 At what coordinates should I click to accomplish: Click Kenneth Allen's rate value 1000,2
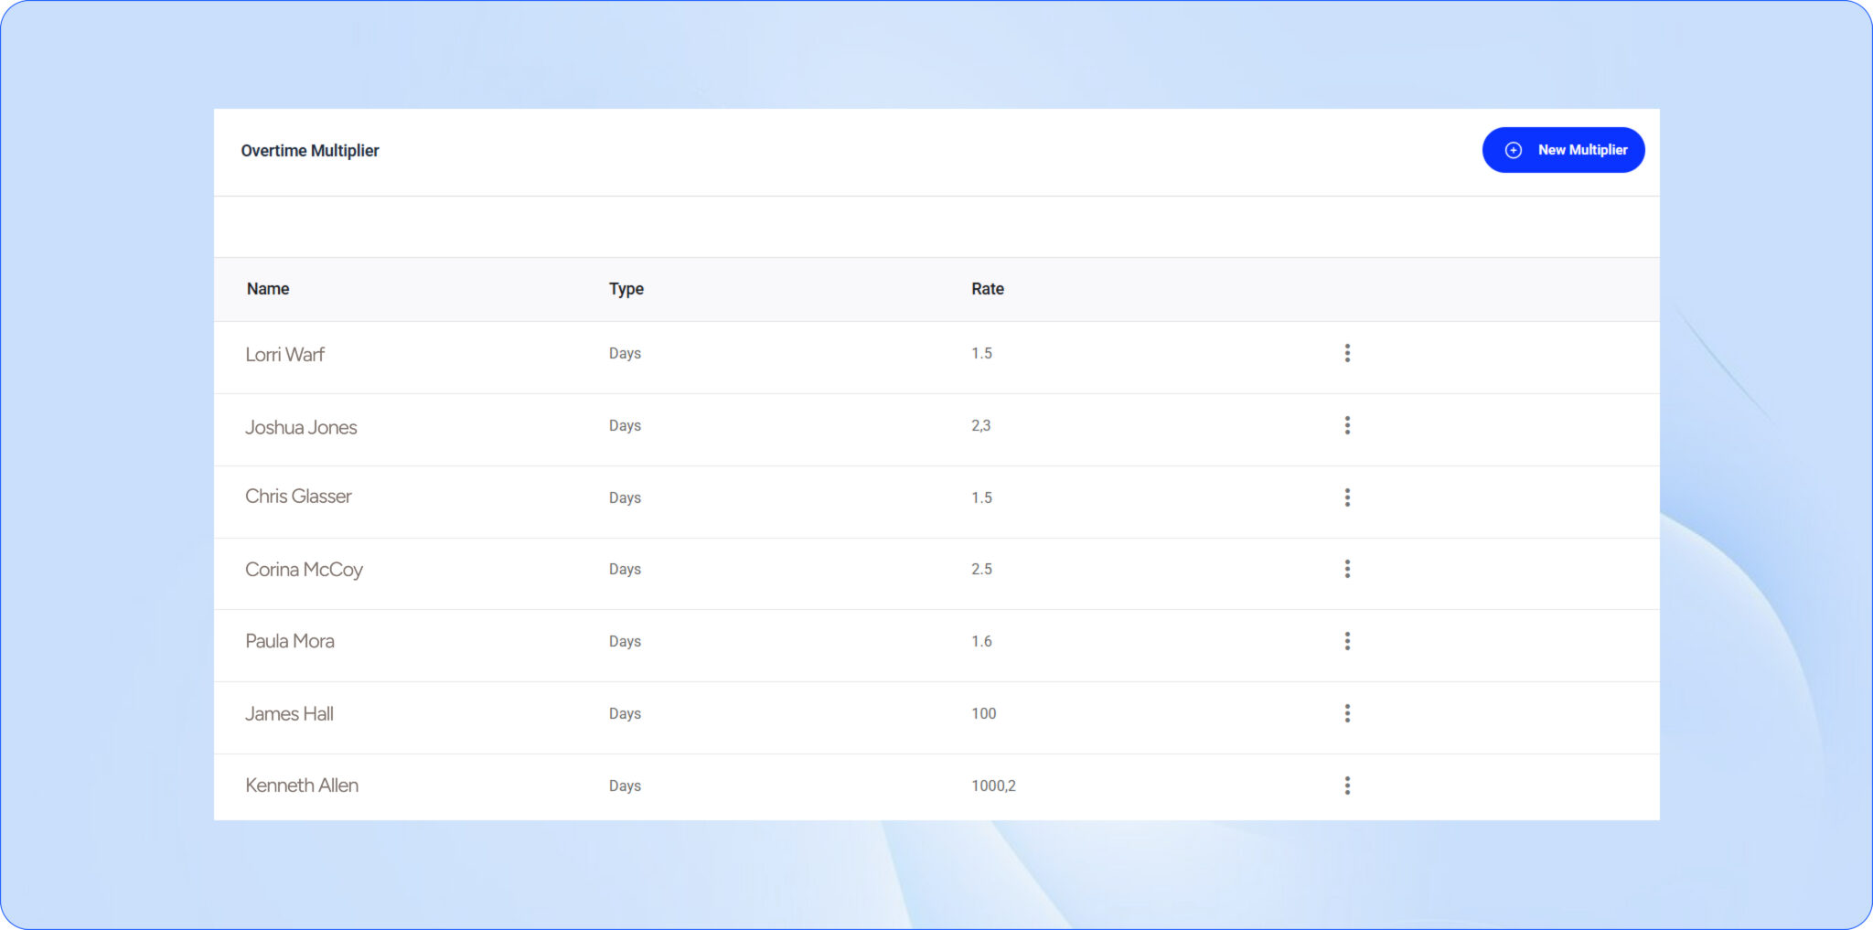coord(993,786)
